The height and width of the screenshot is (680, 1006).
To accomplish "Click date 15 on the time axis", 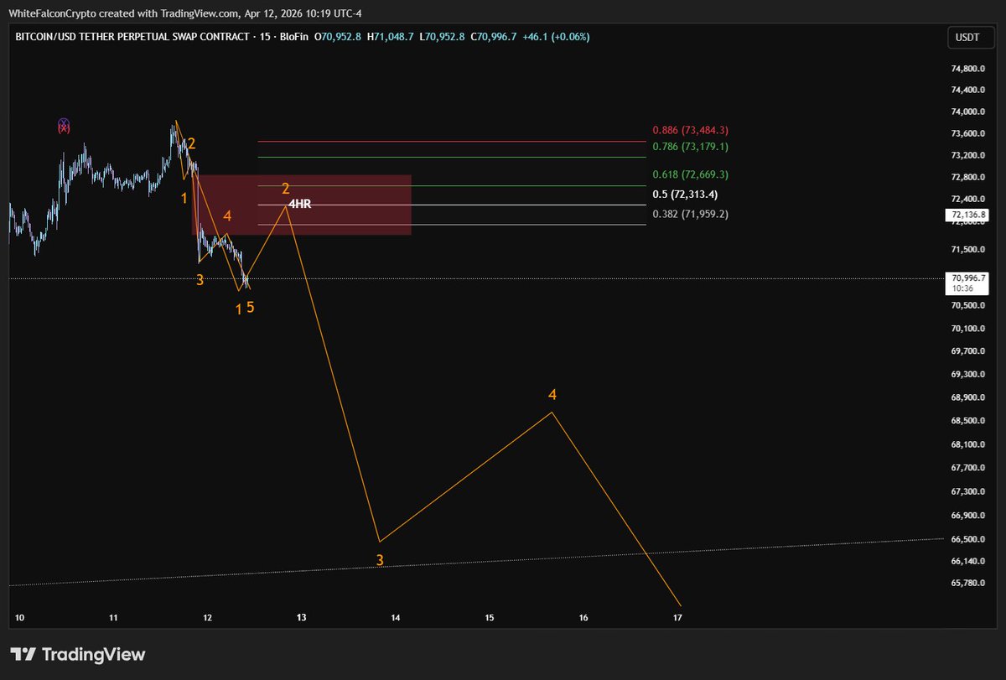I will point(490,618).
